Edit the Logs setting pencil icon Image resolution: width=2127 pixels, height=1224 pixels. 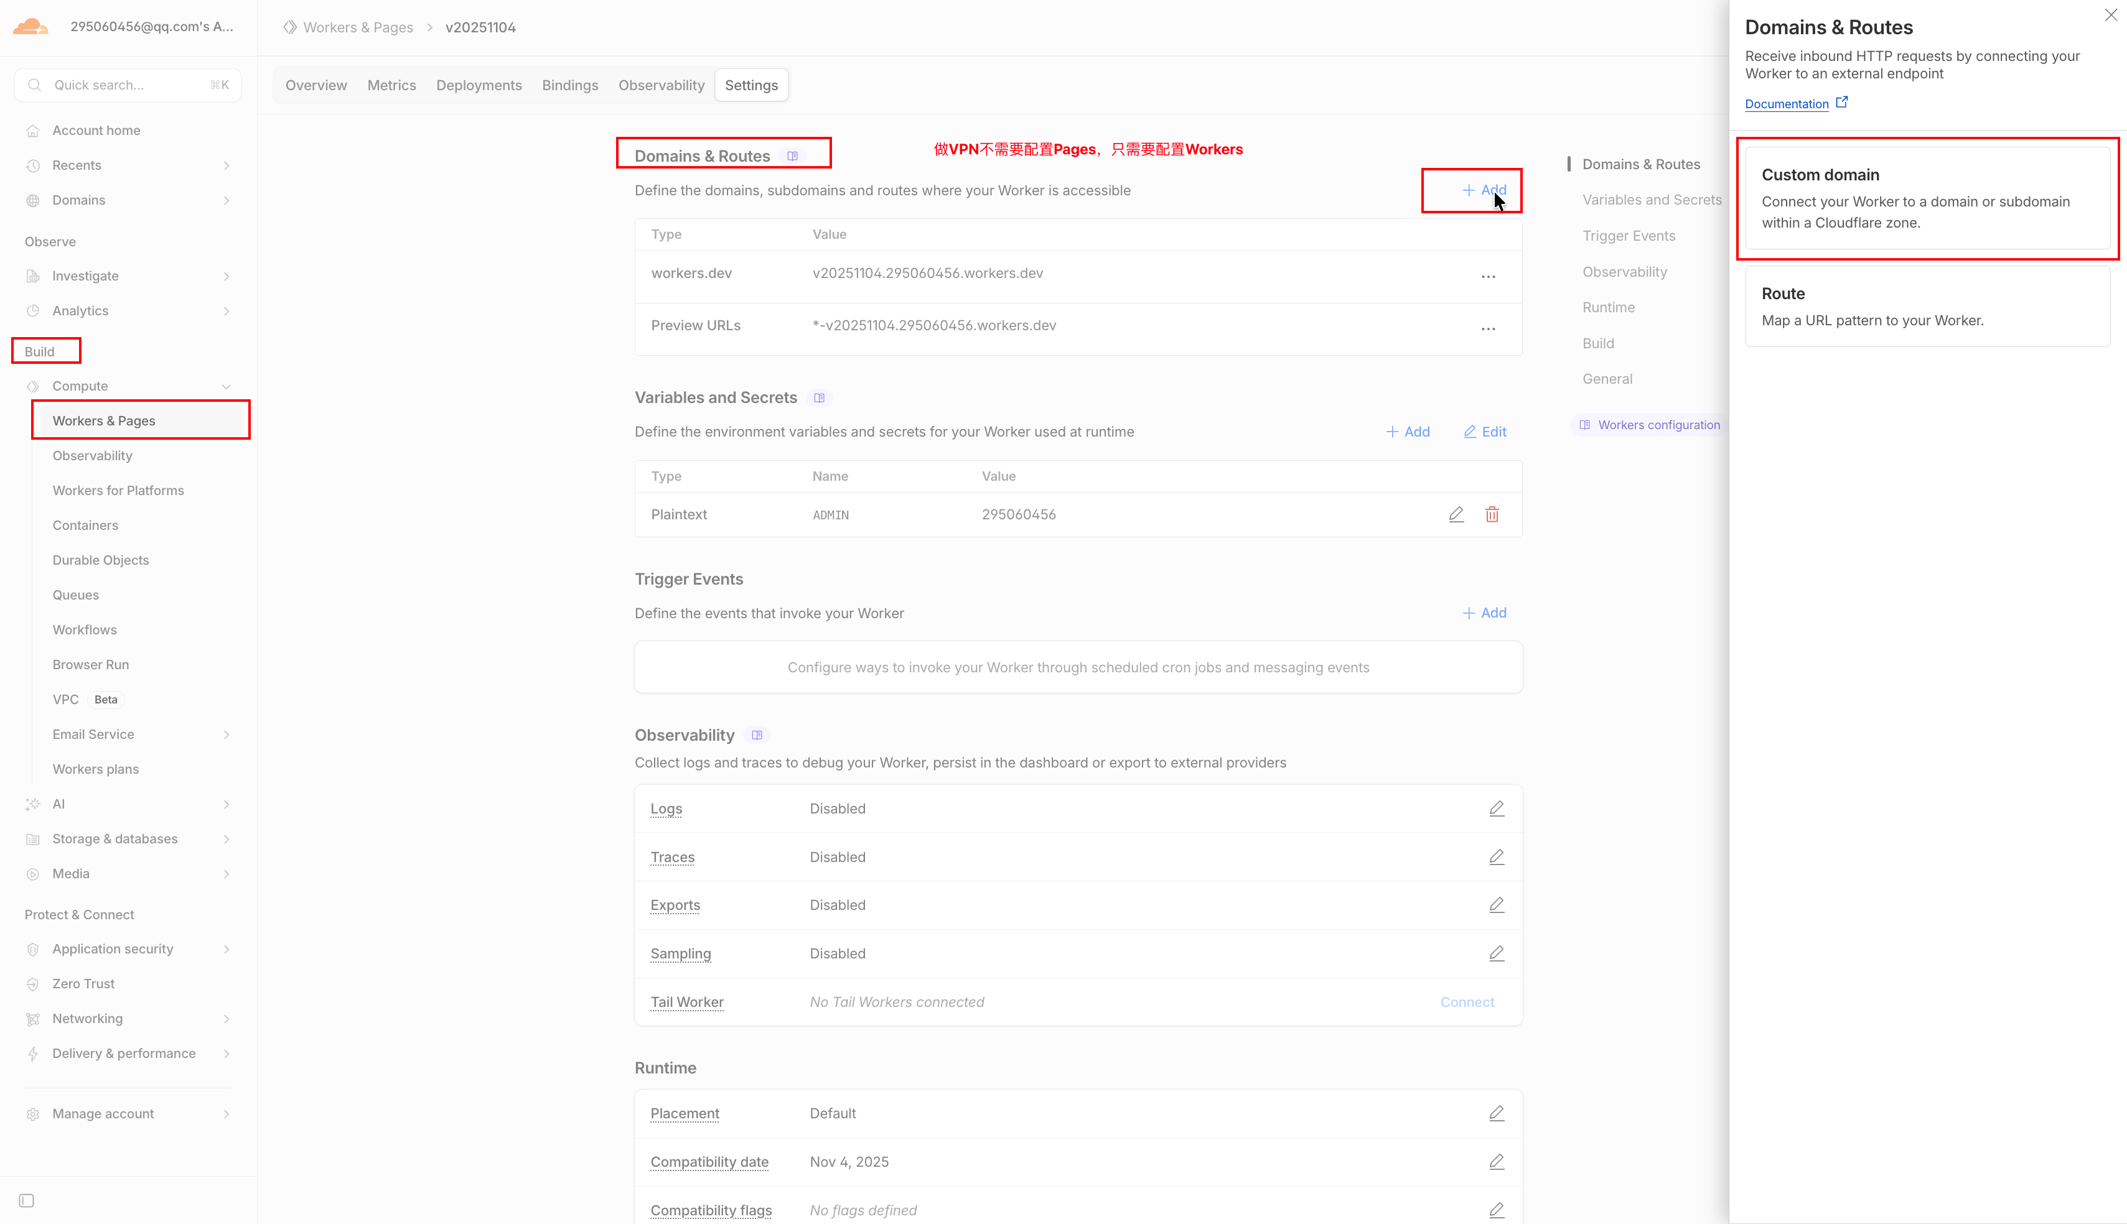pos(1497,809)
